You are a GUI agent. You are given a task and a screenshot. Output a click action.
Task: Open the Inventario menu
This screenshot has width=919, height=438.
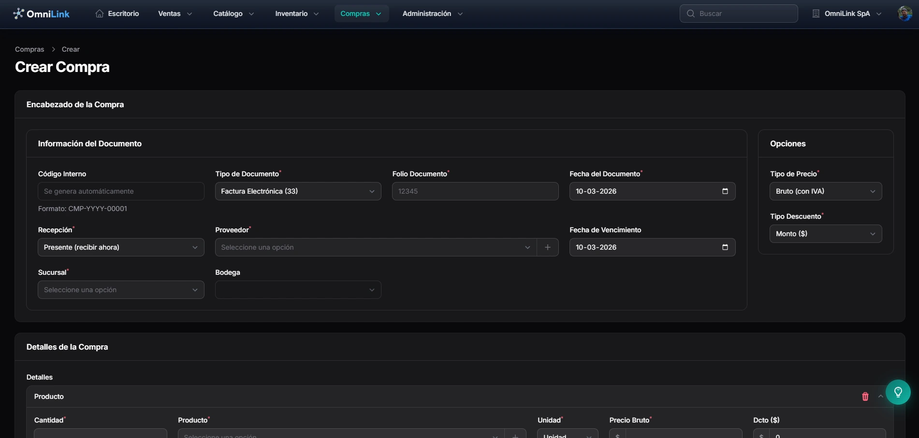[297, 14]
